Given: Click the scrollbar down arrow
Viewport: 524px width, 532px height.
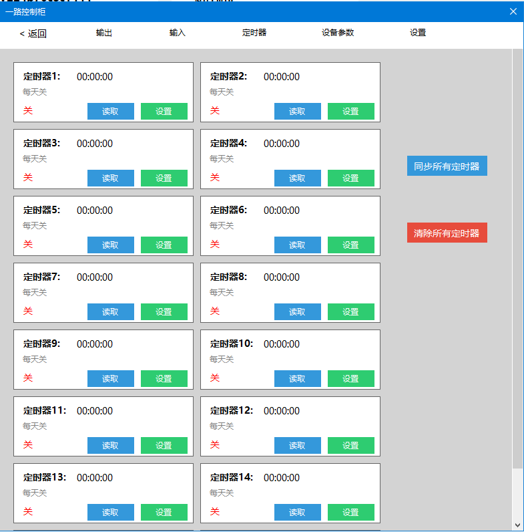Looking at the screenshot, I should 517,525.
